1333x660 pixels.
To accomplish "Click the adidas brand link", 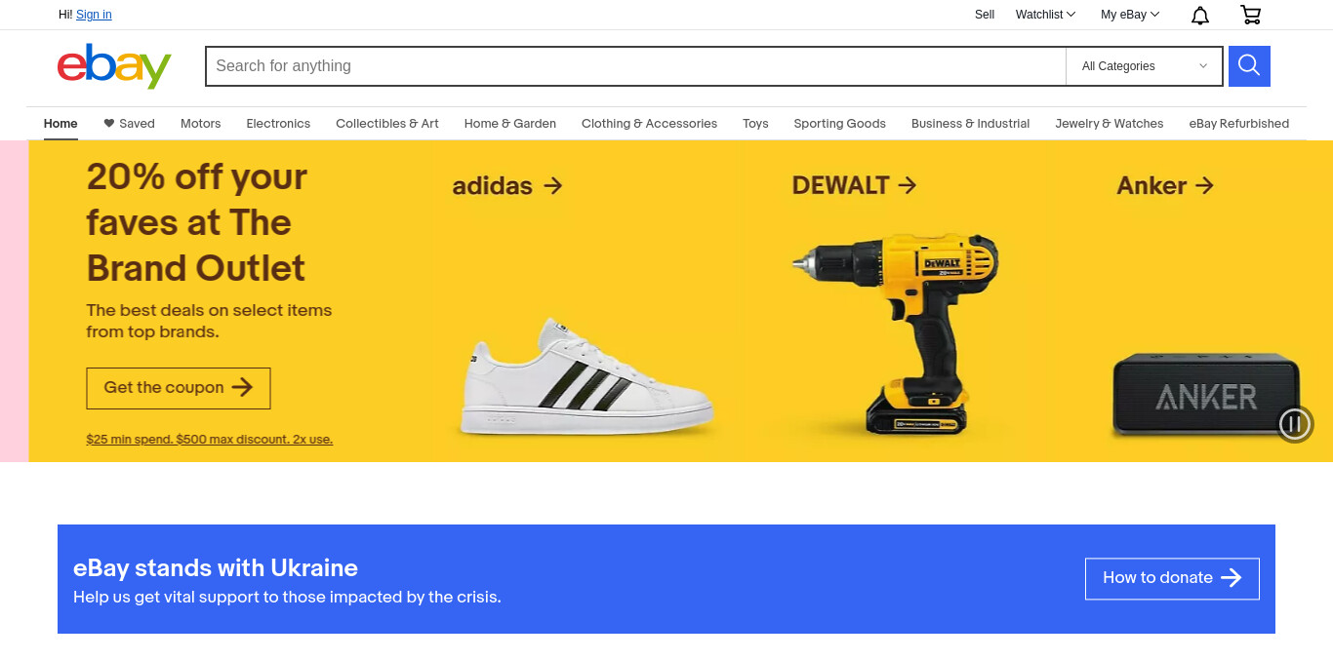I will tap(507, 185).
